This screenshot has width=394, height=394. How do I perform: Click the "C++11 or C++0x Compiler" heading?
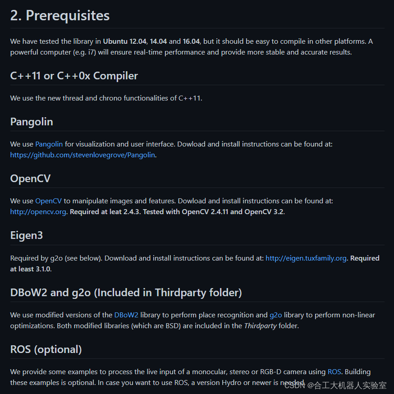tap(74, 76)
